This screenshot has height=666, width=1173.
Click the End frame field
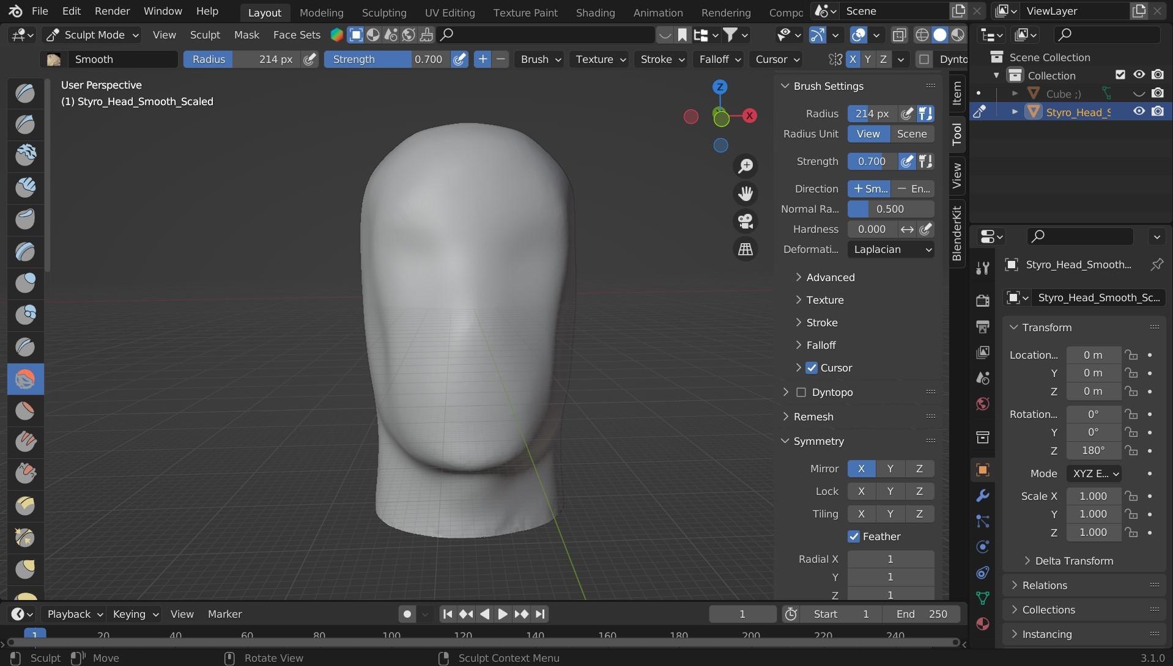coord(921,614)
